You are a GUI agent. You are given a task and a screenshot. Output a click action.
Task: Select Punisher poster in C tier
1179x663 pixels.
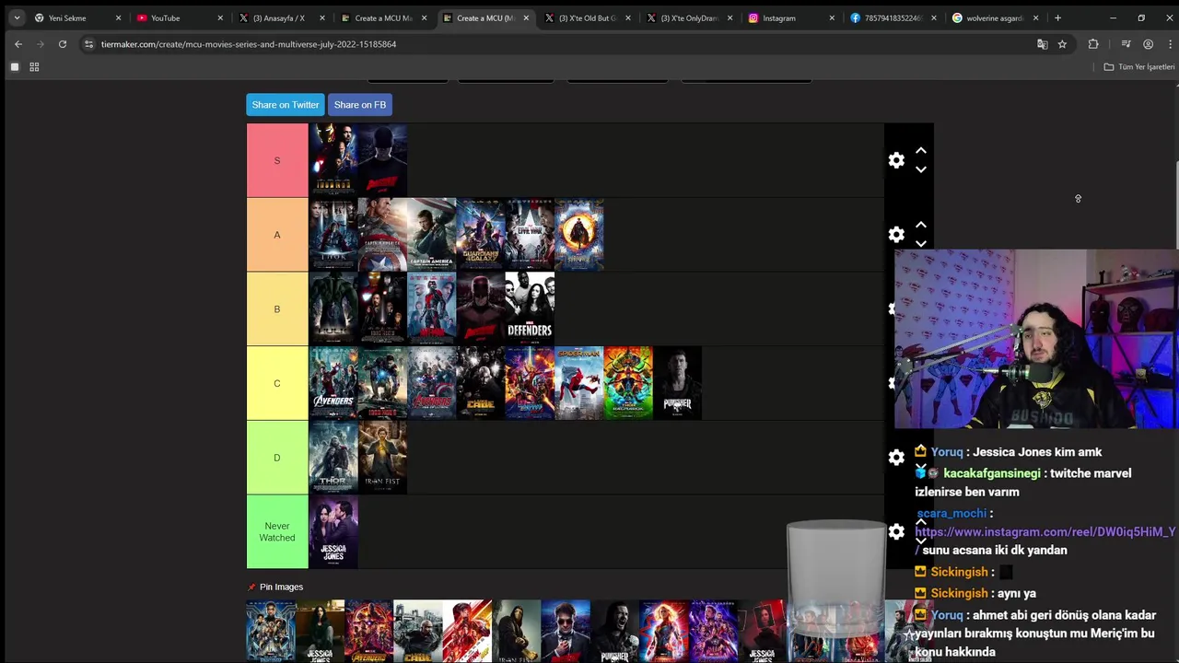click(677, 383)
